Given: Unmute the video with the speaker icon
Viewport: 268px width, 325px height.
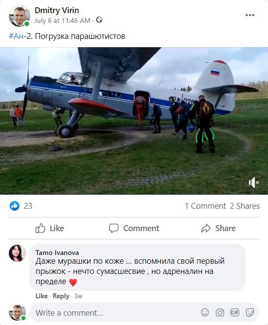Looking at the screenshot, I should (x=254, y=182).
